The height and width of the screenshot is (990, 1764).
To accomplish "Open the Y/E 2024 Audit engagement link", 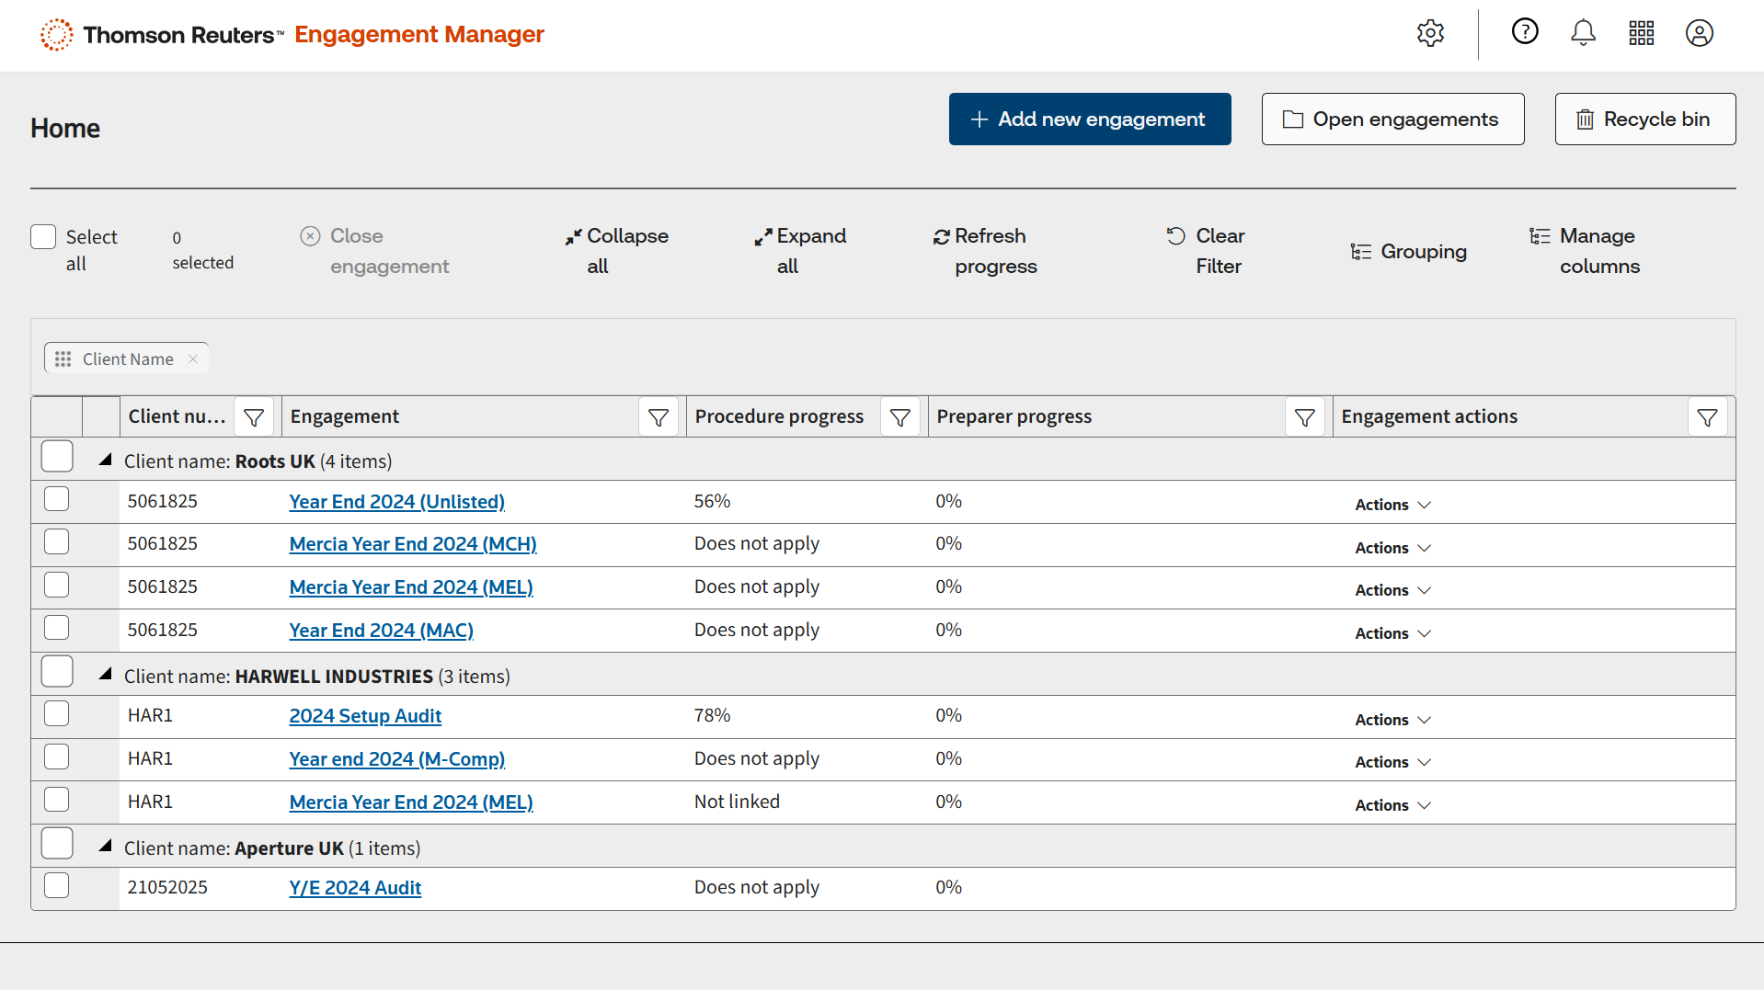I will (x=355, y=888).
